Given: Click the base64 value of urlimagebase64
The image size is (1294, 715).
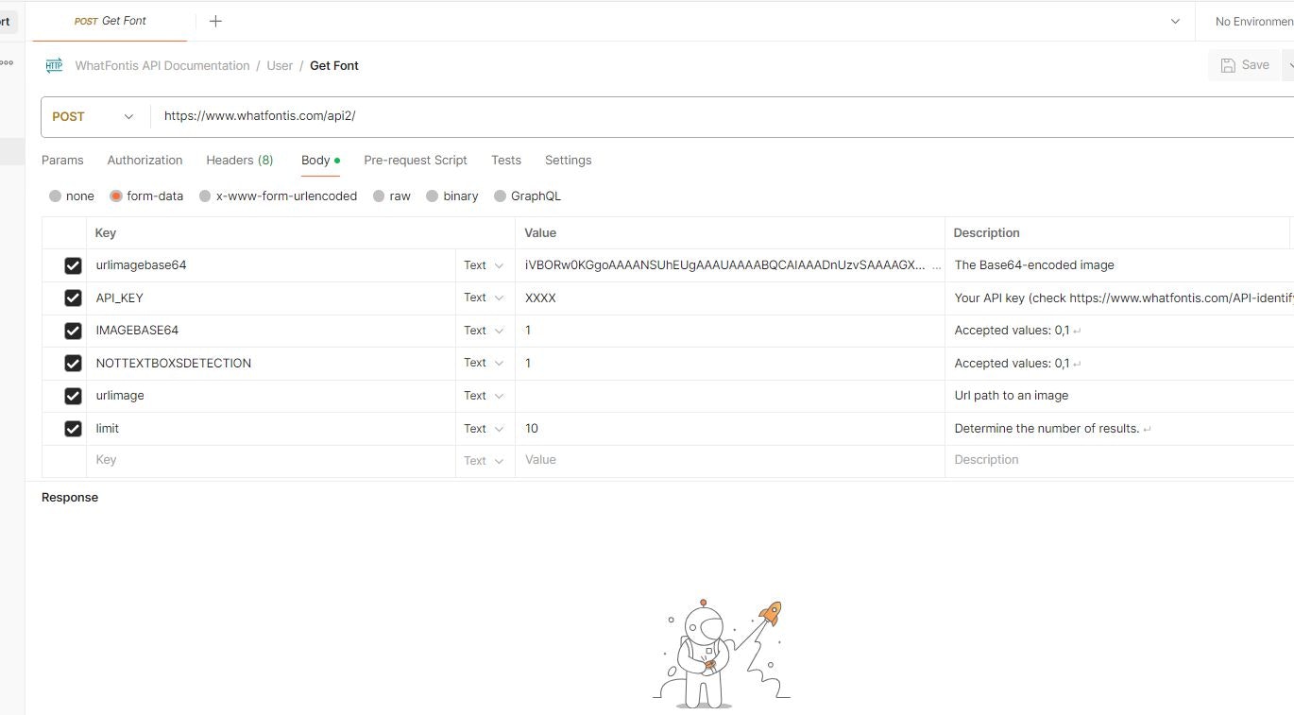Looking at the screenshot, I should [725, 265].
